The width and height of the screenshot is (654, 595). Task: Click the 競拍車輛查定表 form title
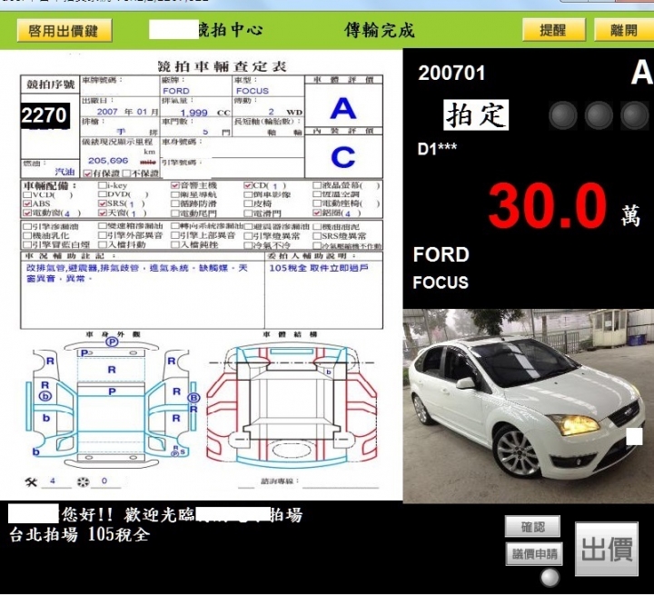pyautogui.click(x=222, y=66)
